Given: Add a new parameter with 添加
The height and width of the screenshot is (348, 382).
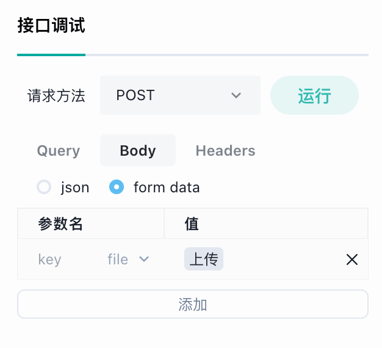Looking at the screenshot, I should point(193,304).
